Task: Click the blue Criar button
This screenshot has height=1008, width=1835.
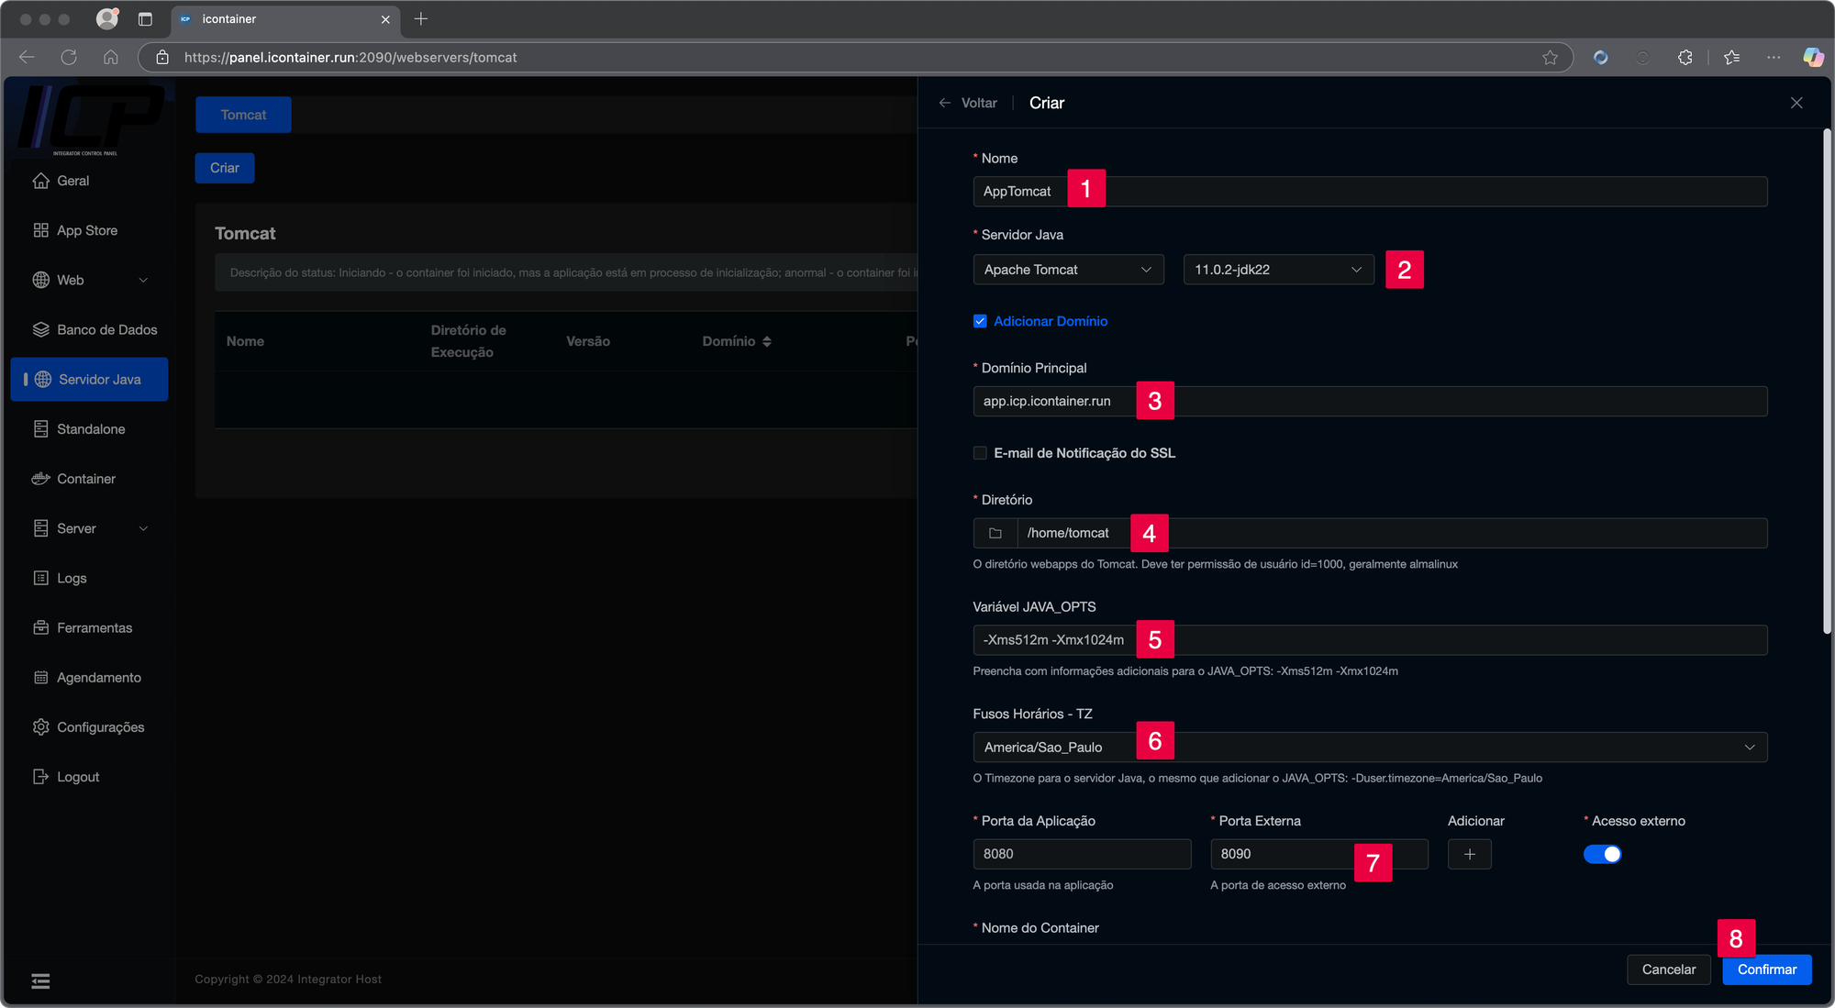Action: point(225,168)
